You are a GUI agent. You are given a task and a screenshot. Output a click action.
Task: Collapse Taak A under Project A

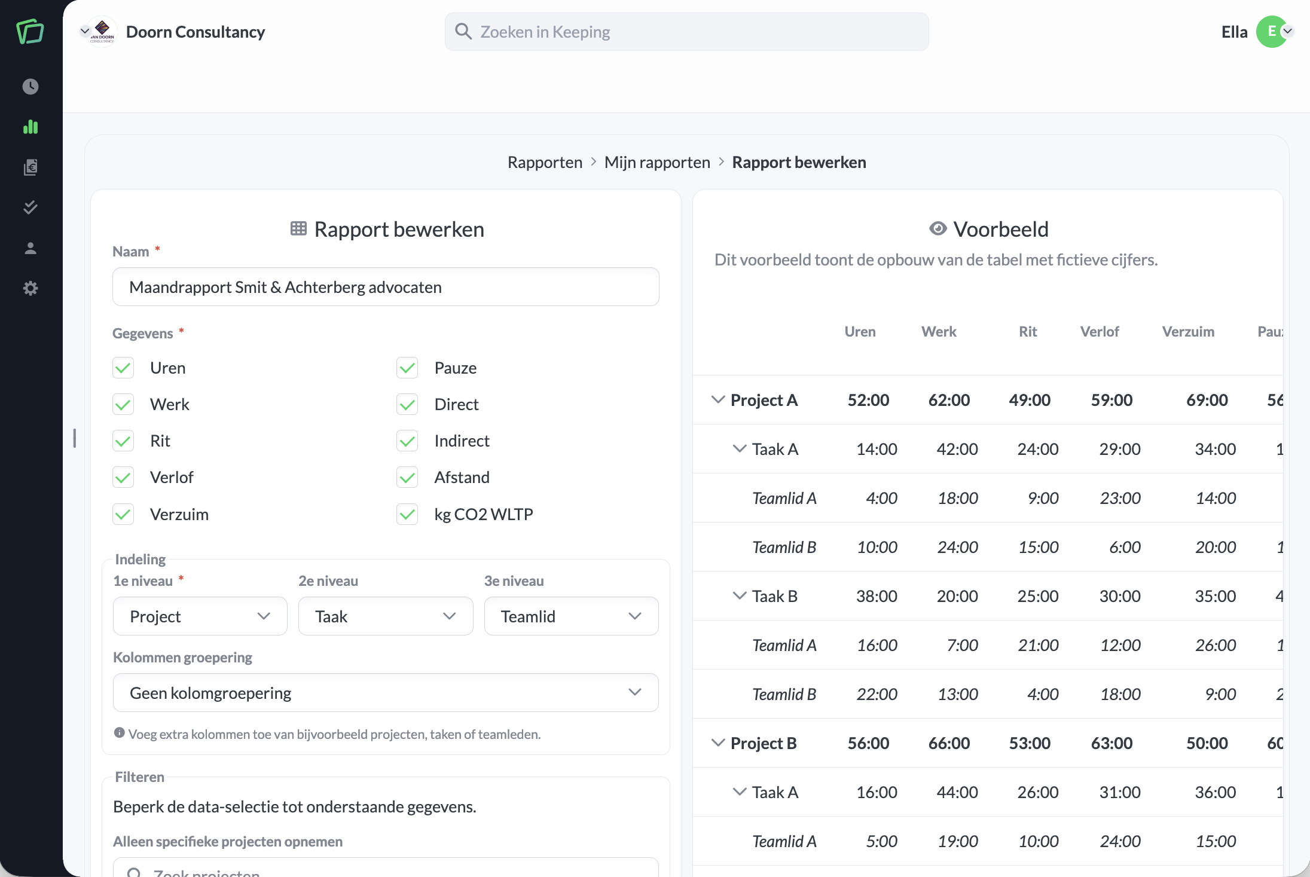point(740,448)
